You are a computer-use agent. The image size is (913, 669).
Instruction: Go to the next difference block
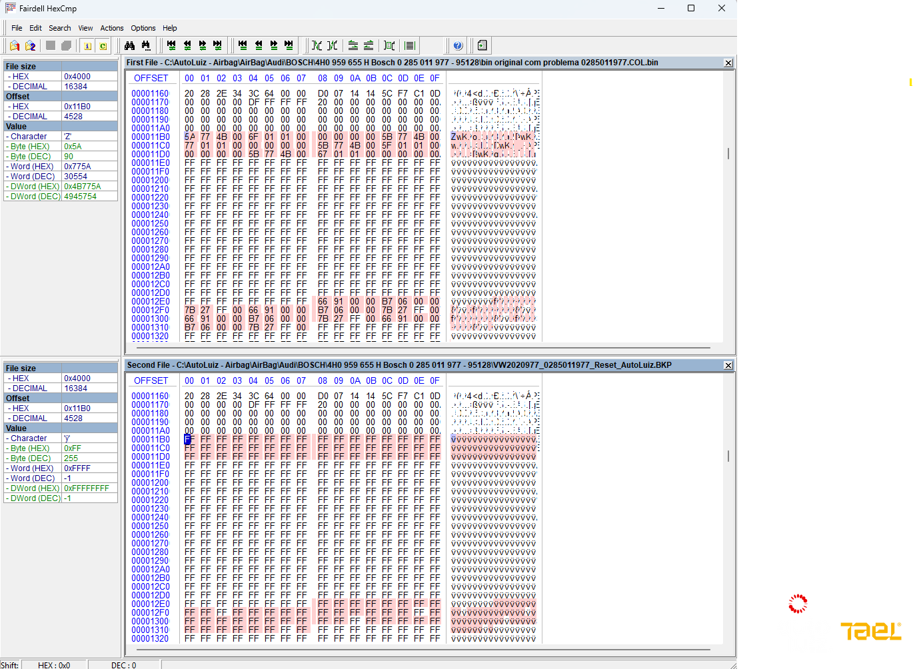[x=203, y=45]
